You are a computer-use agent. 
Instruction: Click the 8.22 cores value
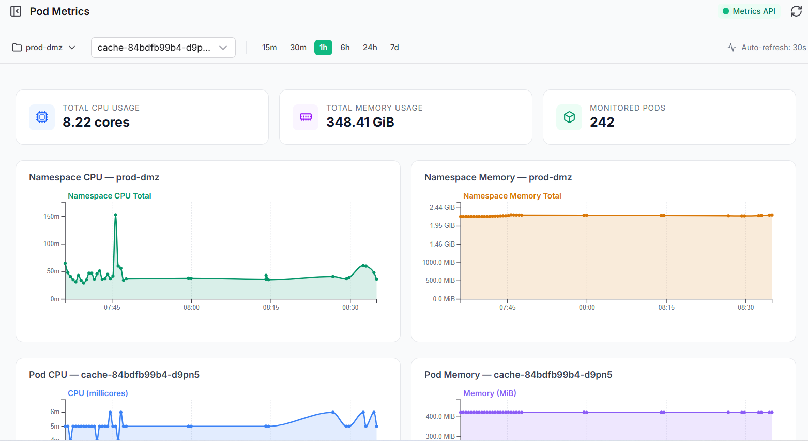pos(96,122)
